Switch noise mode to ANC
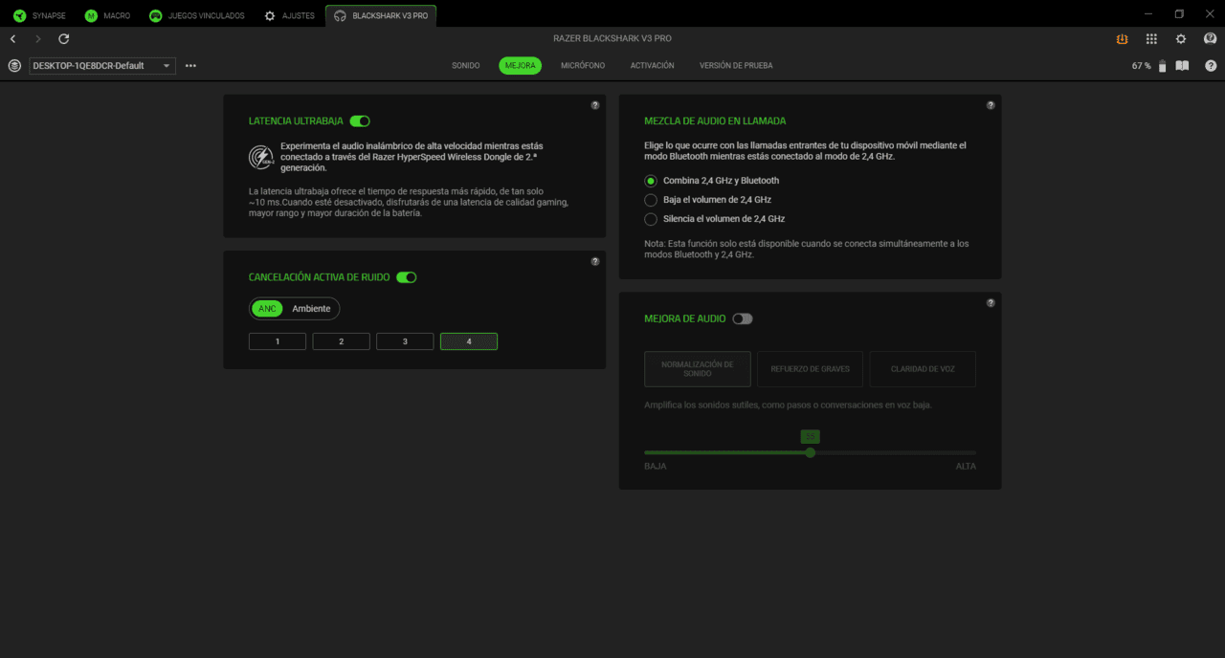Screen dimensions: 1225x658 pyautogui.click(x=267, y=309)
